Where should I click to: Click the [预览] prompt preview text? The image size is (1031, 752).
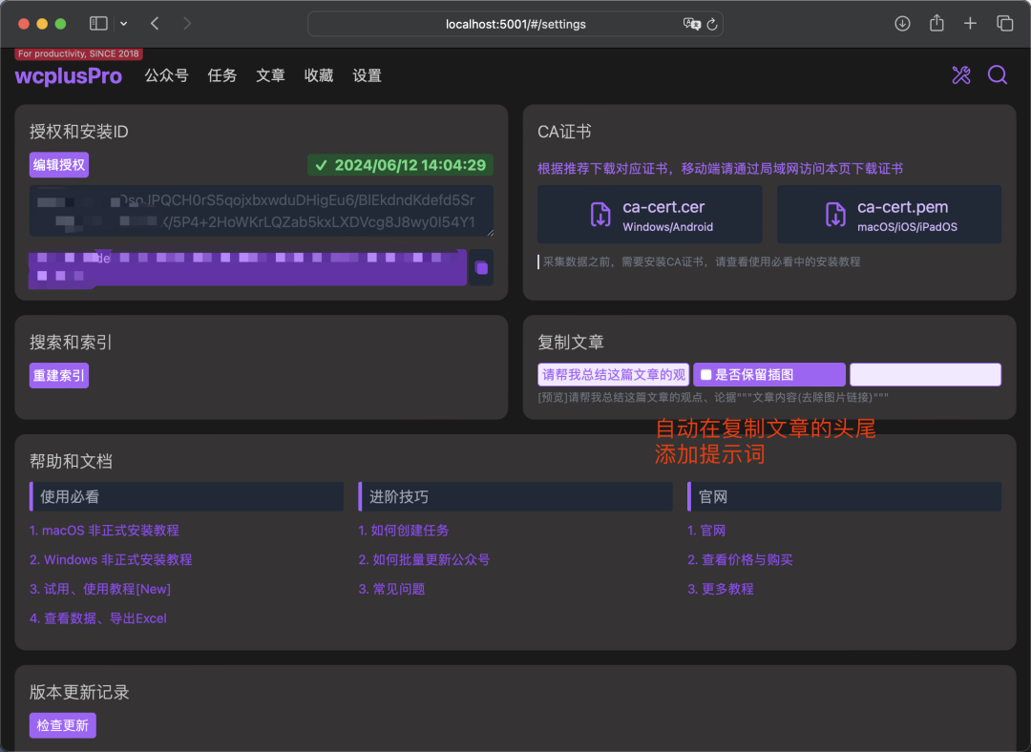pos(713,397)
